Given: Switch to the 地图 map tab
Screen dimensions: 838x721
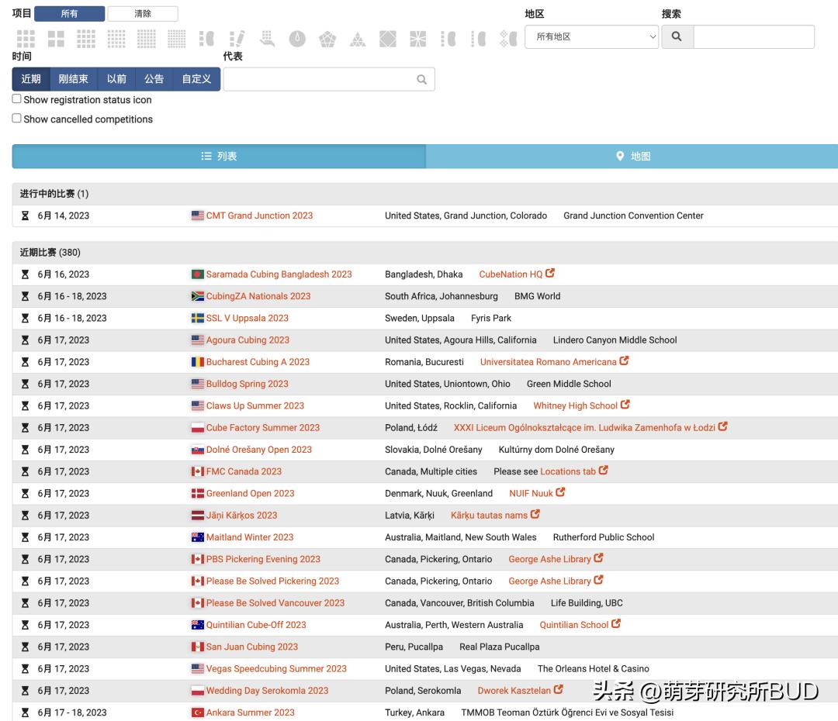Looking at the screenshot, I should 632,157.
